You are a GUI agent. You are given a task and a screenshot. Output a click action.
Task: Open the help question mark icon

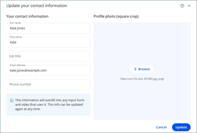(182, 6)
